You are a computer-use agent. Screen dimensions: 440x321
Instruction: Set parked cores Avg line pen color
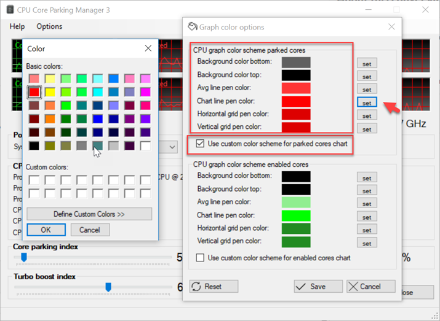tap(367, 89)
